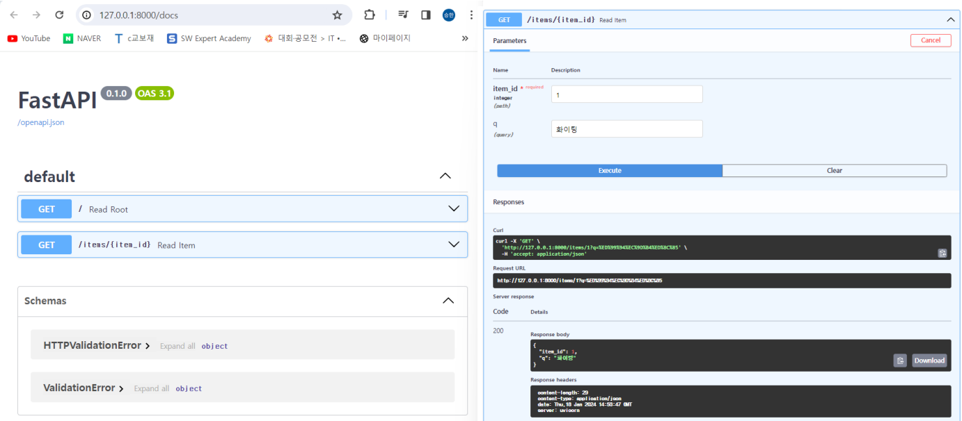Screen dimensions: 962x421
Task: Click the browser forward arrow
Action: [x=36, y=15]
